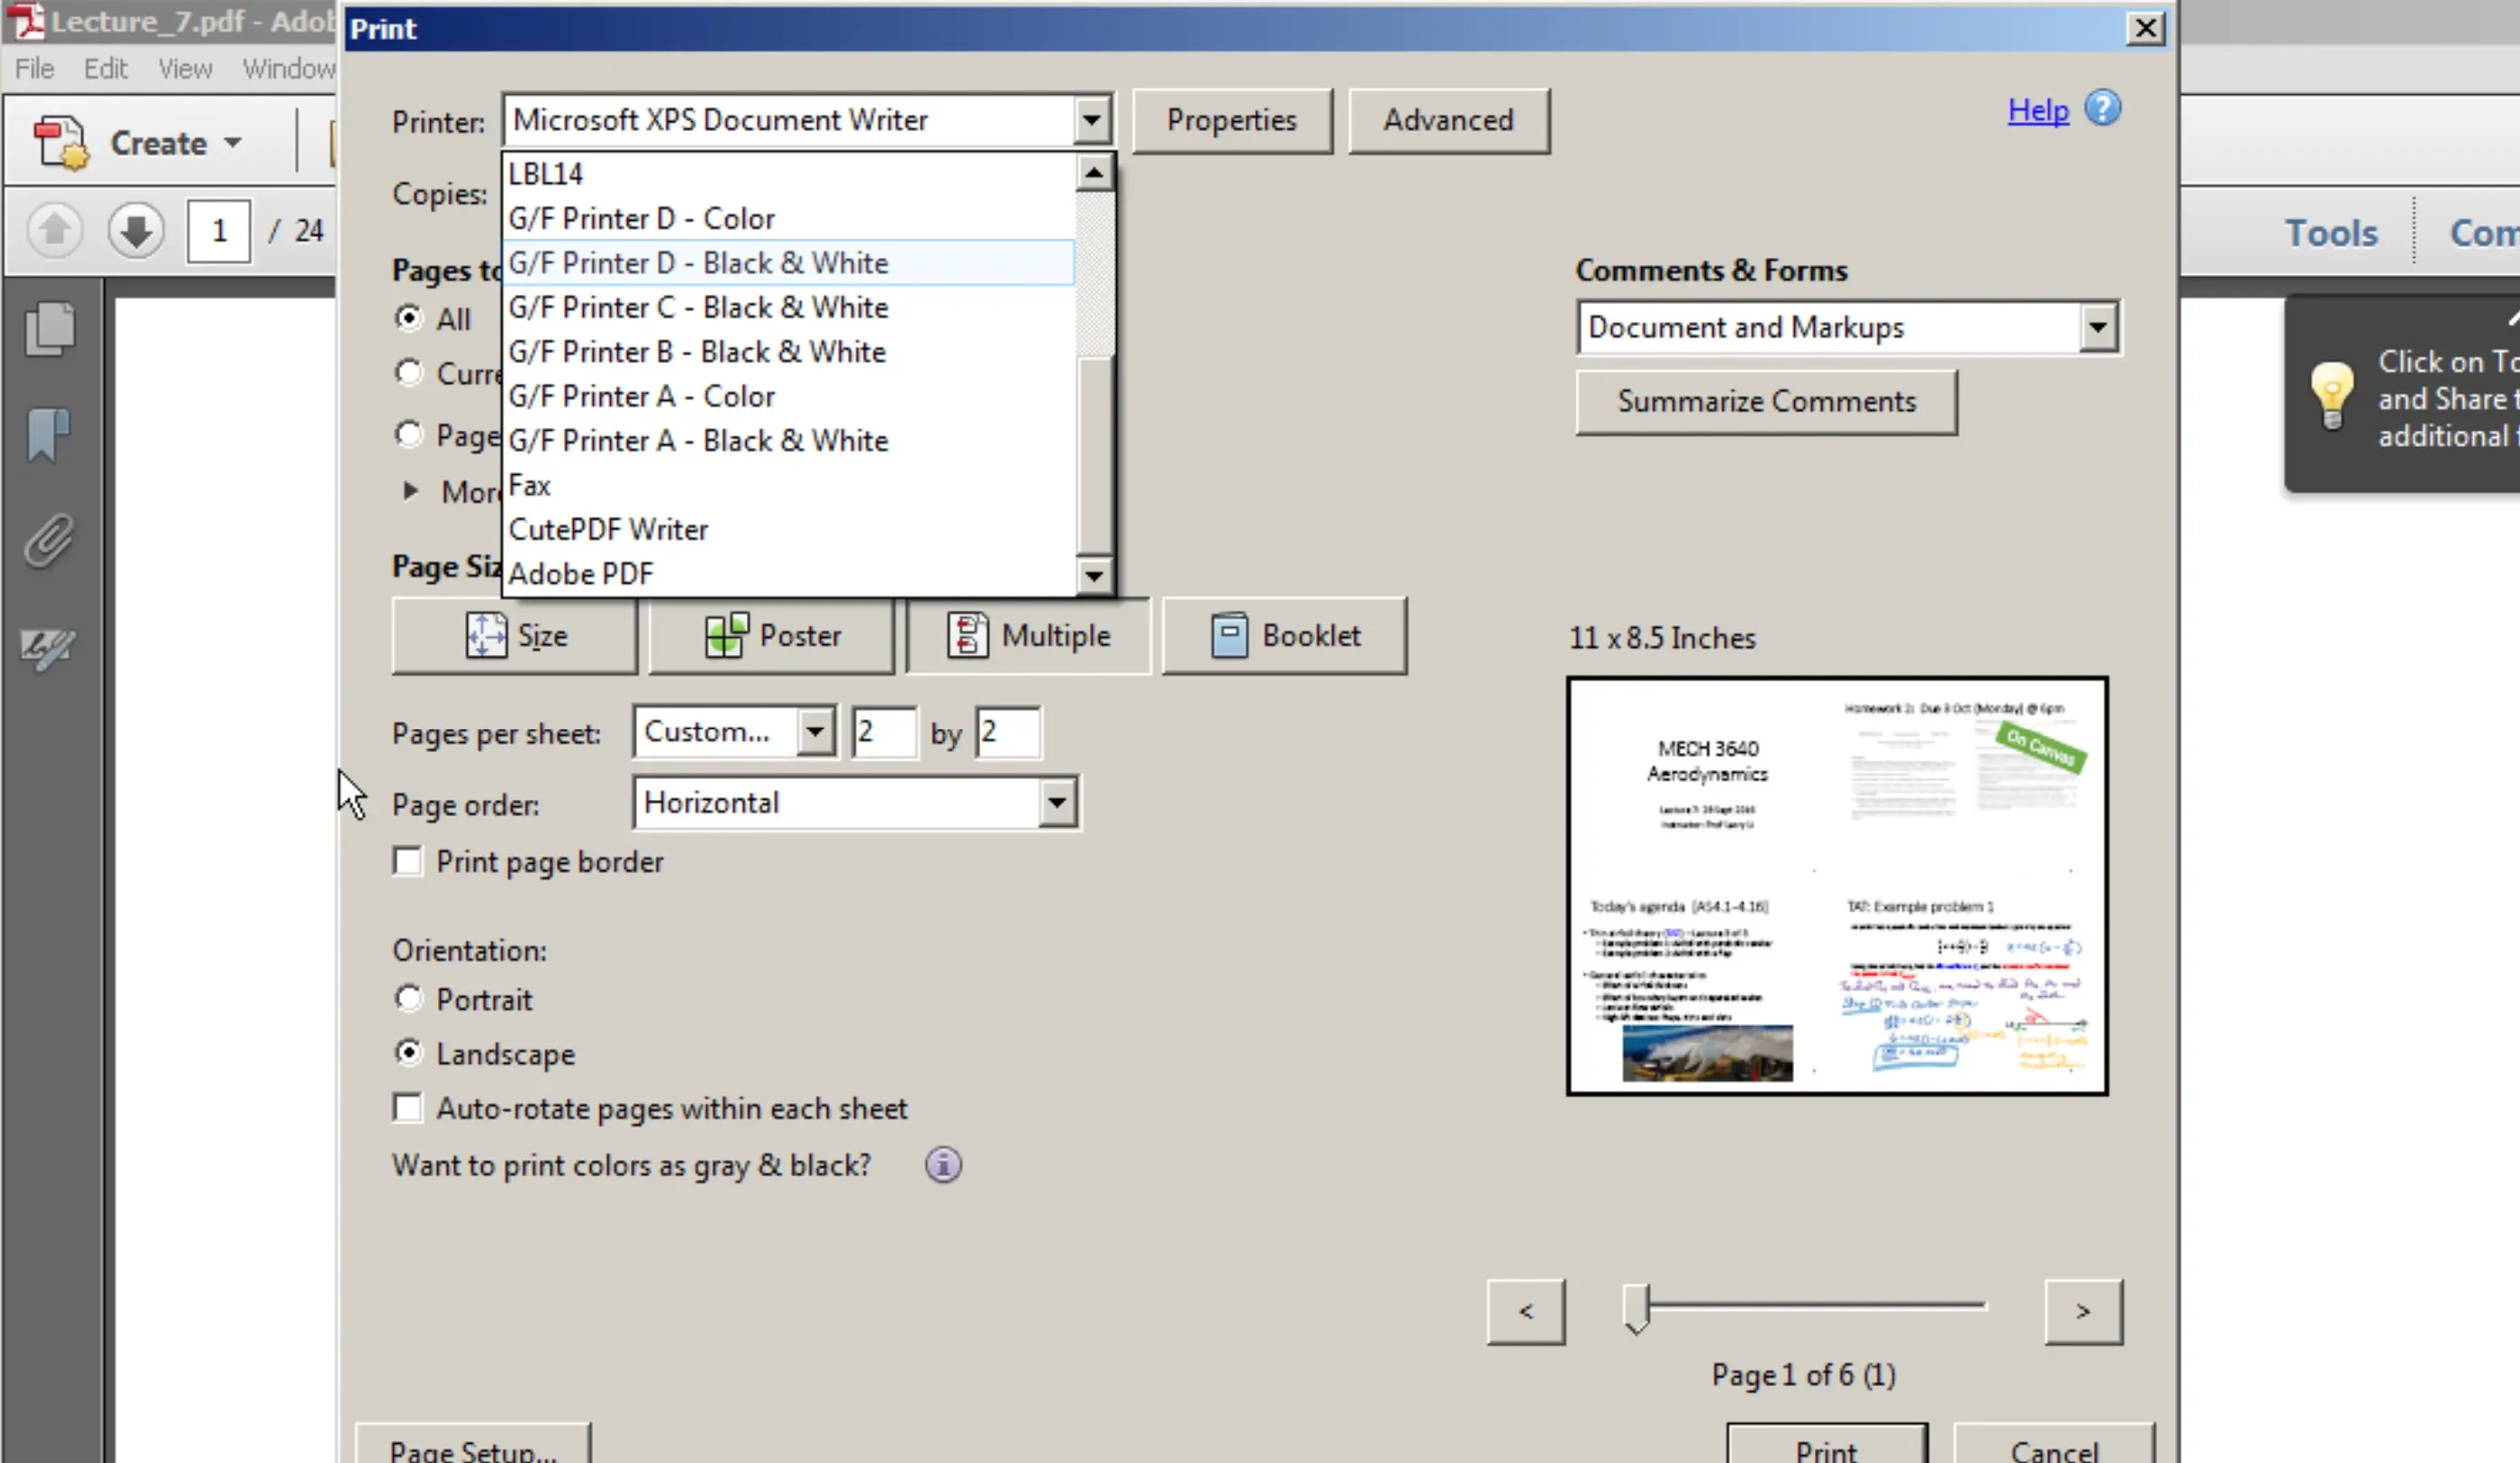
Task: Toggle the Printer dropdown arrow
Action: pos(1092,121)
